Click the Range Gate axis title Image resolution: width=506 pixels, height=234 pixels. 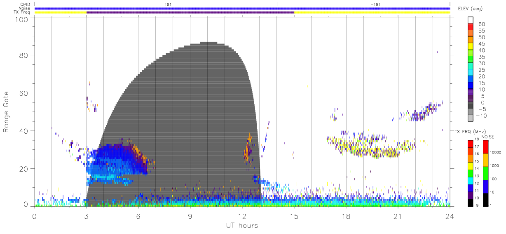pos(6,112)
